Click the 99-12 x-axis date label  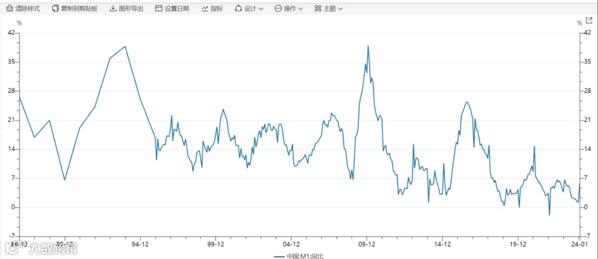(x=216, y=244)
